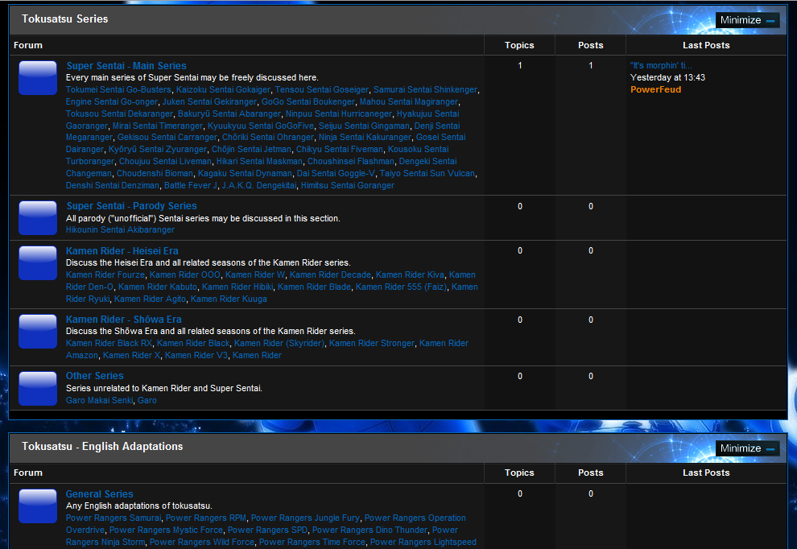Click the General Series forum icon
The width and height of the screenshot is (797, 549).
click(x=38, y=506)
